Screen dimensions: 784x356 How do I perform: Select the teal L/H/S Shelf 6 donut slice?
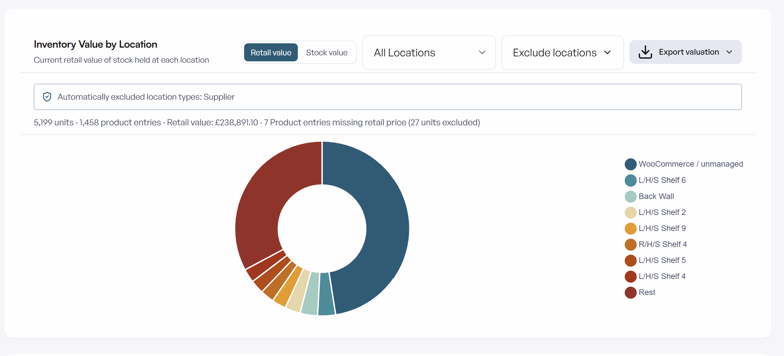pos(326,294)
